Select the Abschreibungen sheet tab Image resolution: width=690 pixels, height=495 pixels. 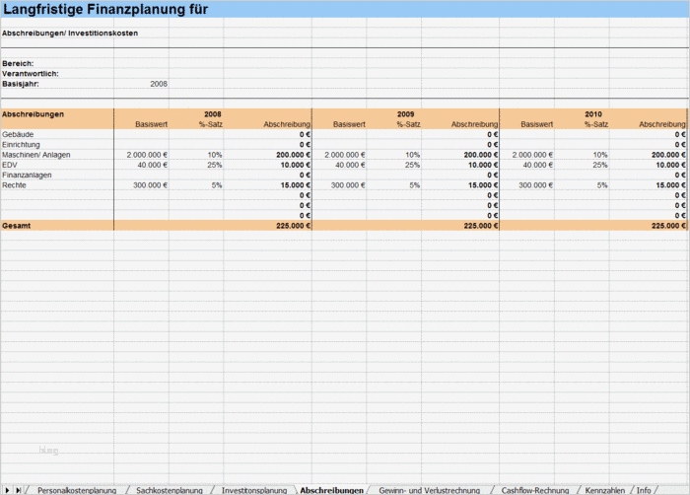(332, 490)
